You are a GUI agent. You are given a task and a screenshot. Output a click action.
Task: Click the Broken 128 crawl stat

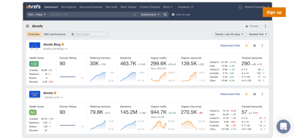coord(40,127)
